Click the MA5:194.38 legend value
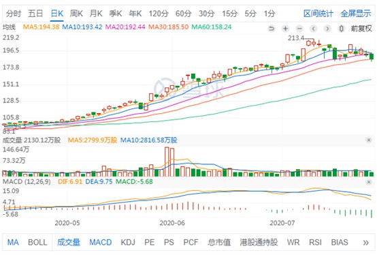This screenshot has width=377, height=255. pyautogui.click(x=41, y=27)
